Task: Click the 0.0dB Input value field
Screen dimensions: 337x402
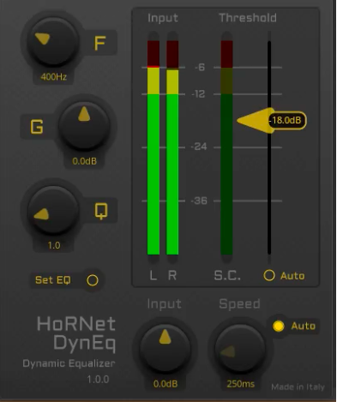Action: tap(165, 384)
